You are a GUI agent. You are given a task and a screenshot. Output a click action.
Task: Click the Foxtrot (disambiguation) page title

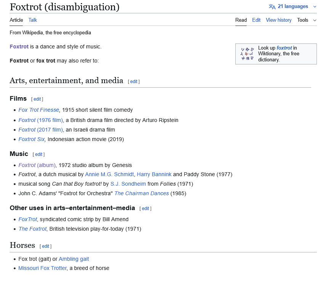click(64, 7)
